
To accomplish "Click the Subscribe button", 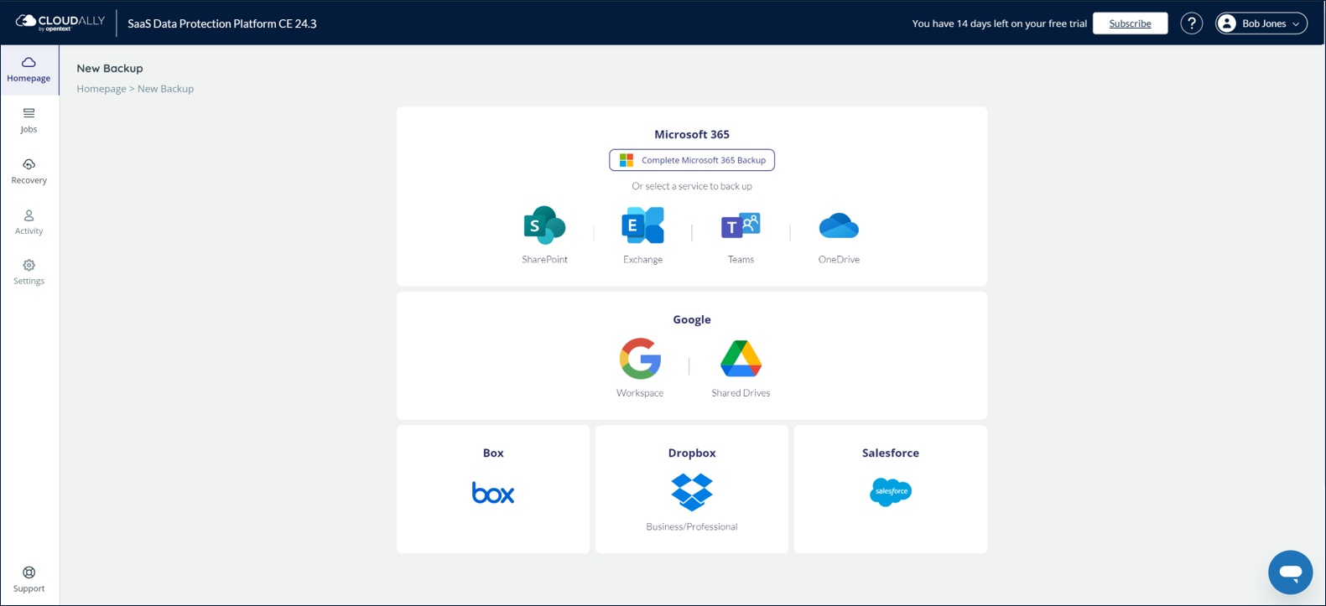I will [x=1130, y=23].
